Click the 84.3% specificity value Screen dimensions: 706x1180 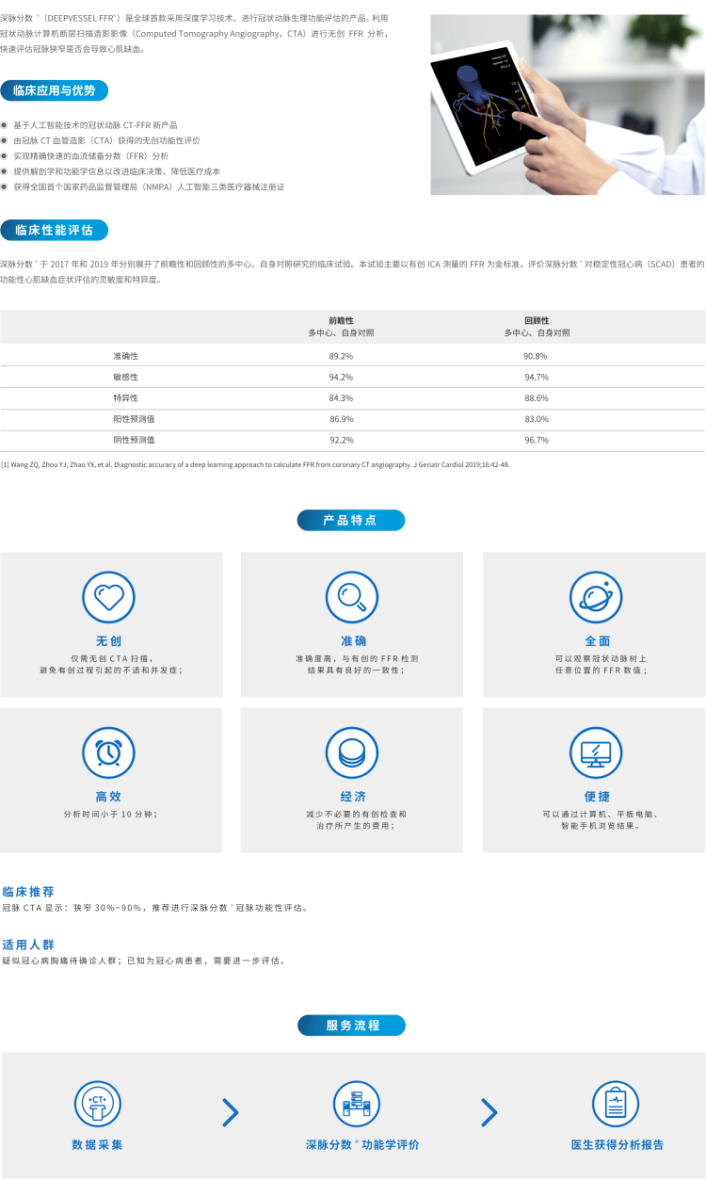(x=341, y=398)
